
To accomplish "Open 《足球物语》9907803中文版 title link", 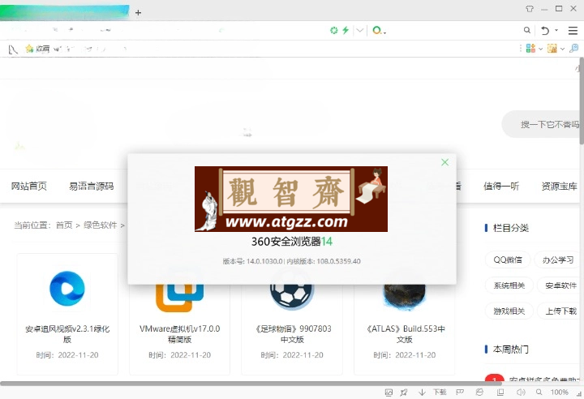I will 292,334.
